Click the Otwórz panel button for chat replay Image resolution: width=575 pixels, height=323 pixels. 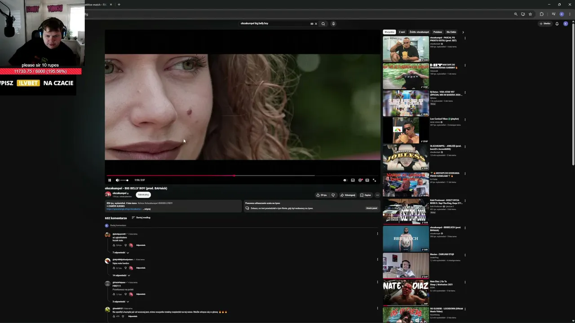(372, 208)
